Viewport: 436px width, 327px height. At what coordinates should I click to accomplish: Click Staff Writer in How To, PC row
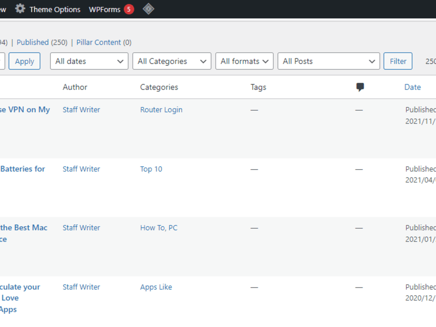coord(81,228)
